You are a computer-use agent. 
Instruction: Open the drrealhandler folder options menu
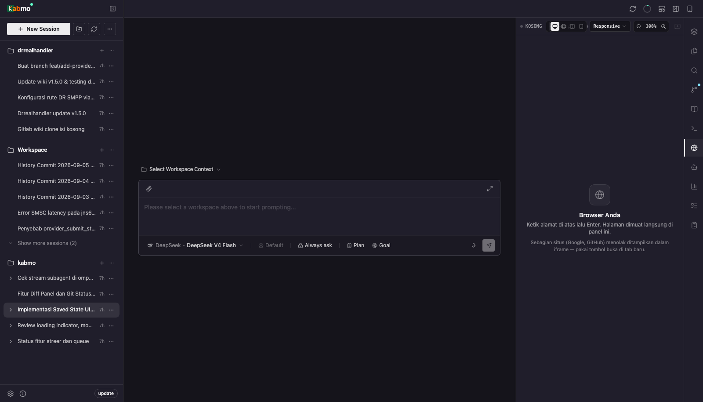click(112, 51)
